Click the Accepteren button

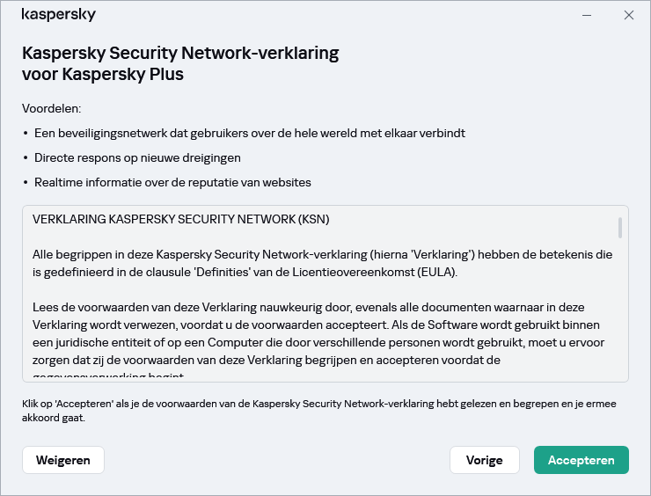581,460
